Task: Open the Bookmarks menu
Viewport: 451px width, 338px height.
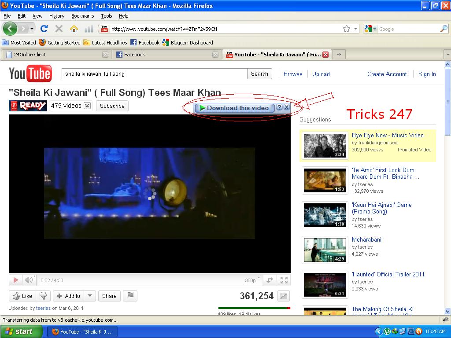Action: [x=82, y=16]
